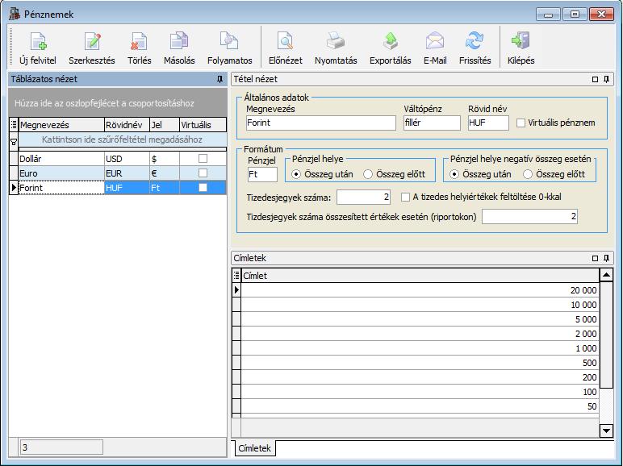Sort by Rövidnév column header
The height and width of the screenshot is (466, 623).
[x=127, y=125]
